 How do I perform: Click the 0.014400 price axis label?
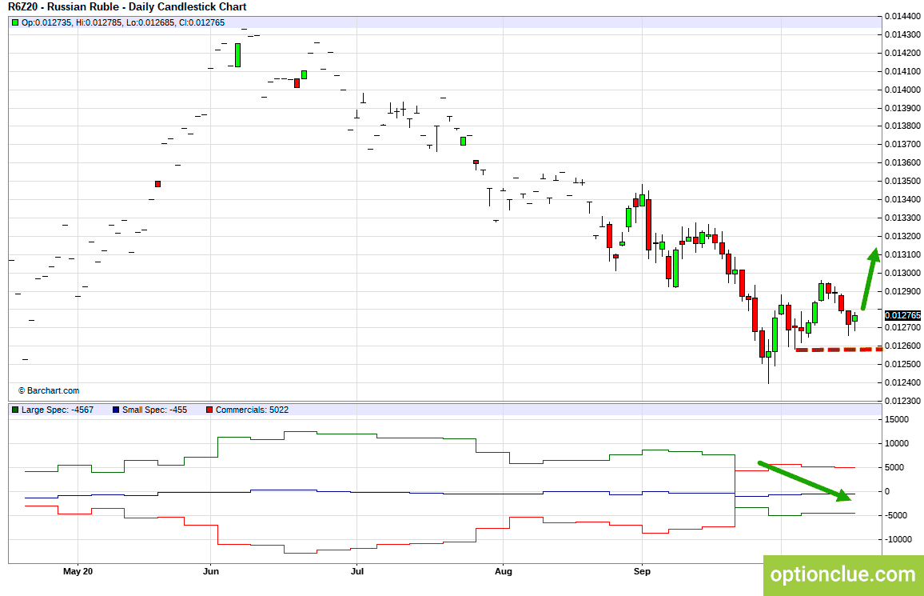(902, 17)
